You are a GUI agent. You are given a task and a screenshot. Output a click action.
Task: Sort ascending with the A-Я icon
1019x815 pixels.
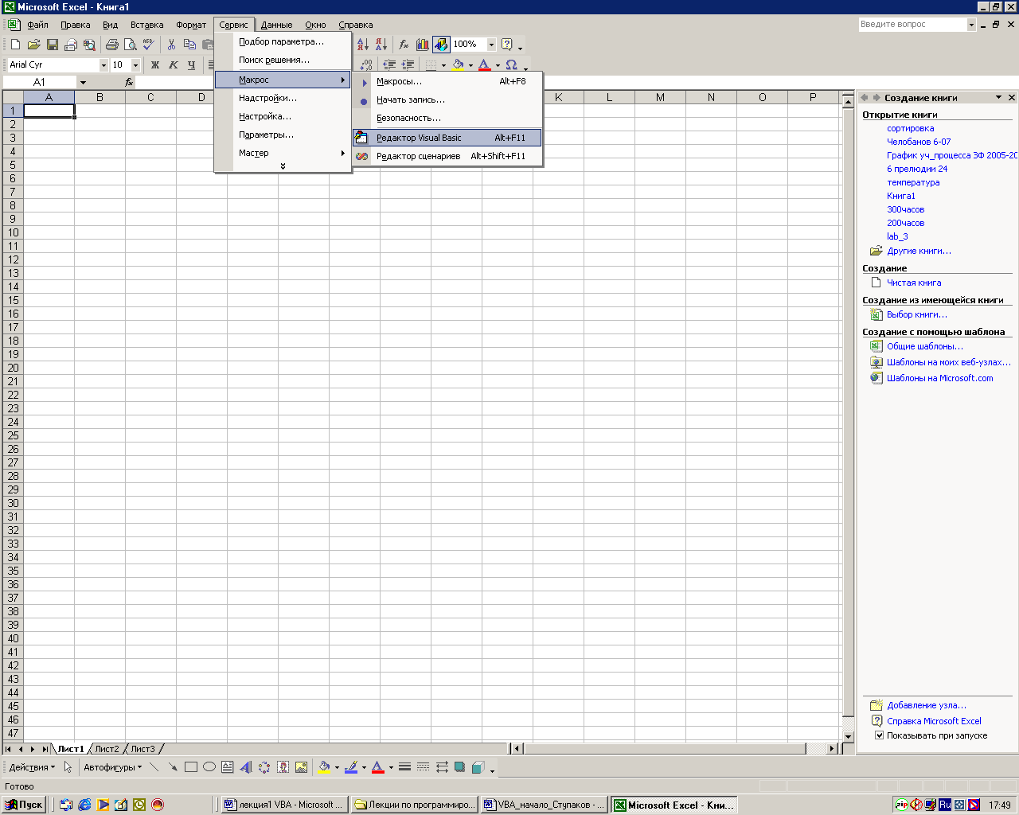point(363,45)
